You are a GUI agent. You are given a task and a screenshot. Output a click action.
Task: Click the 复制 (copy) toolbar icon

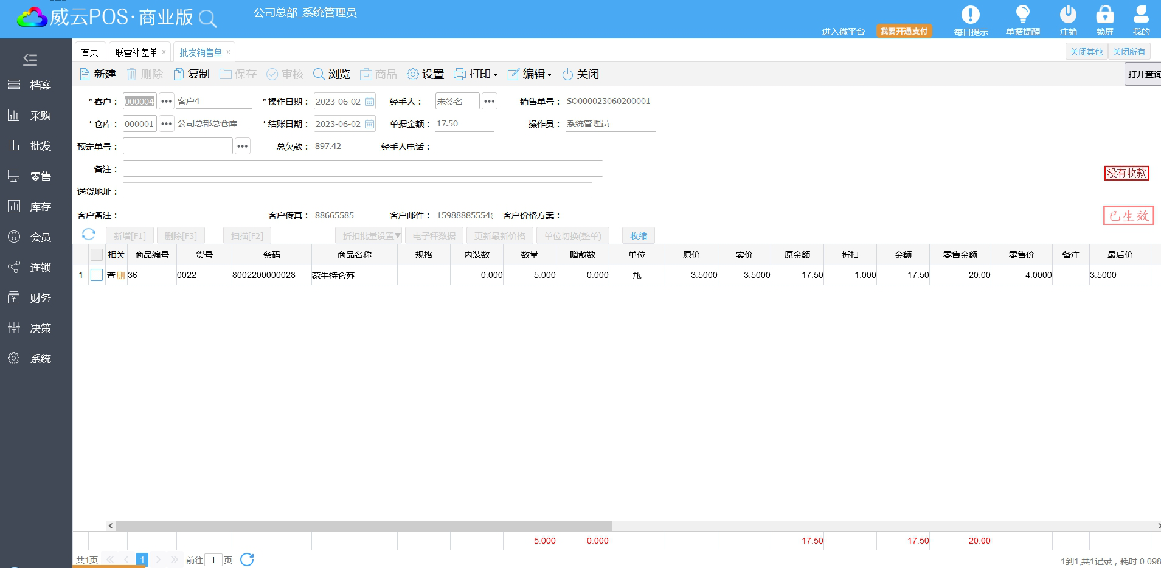click(179, 74)
